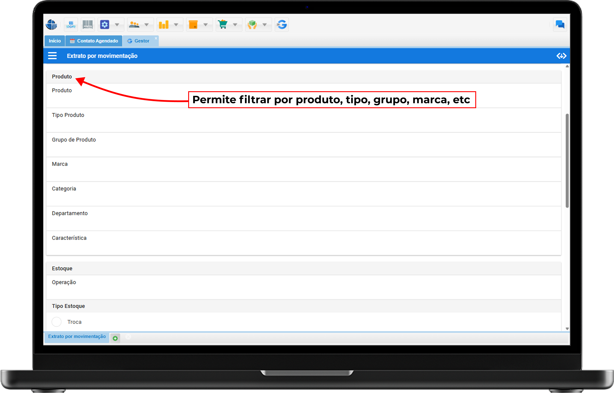614x393 pixels.
Task: Expand dropdown arrow beside gear icon
Action: 117,25
